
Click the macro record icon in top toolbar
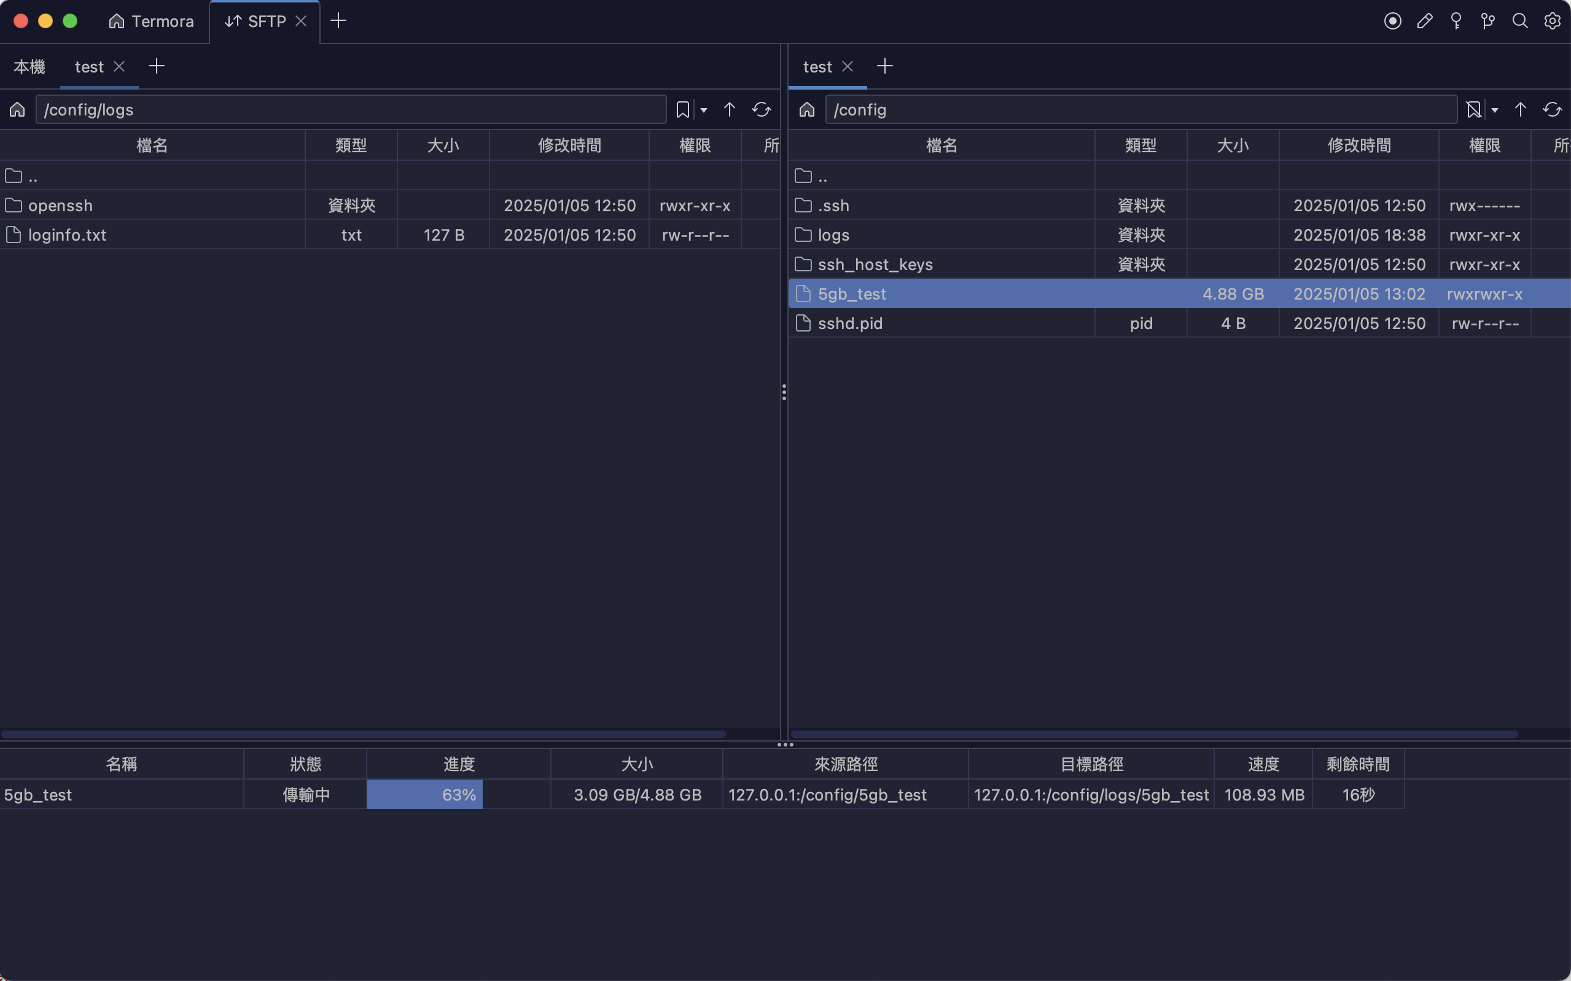[1392, 21]
